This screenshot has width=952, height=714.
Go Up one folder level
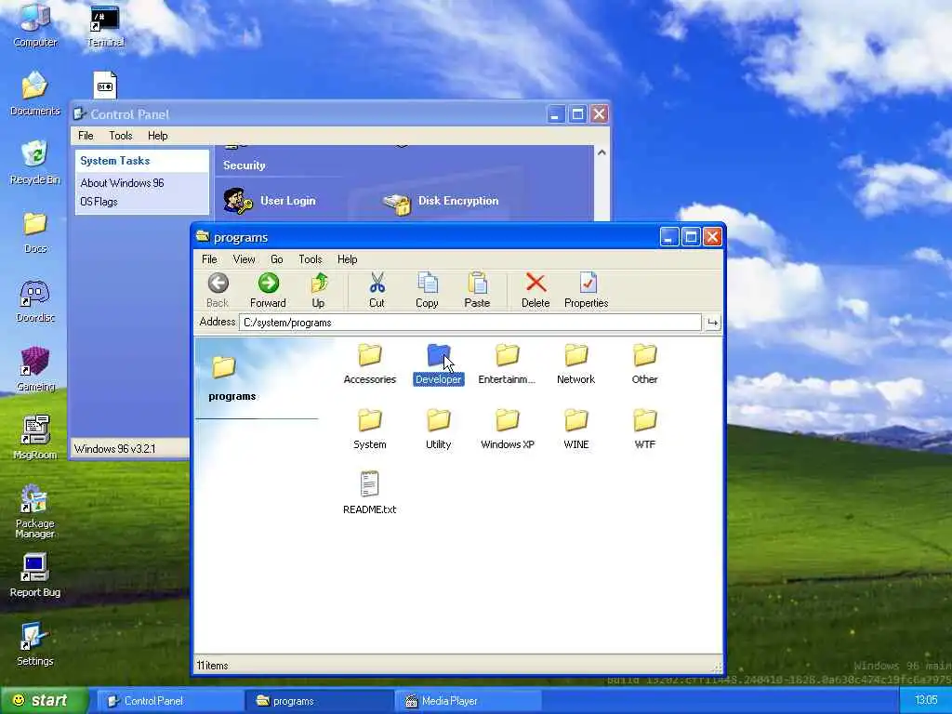(318, 290)
